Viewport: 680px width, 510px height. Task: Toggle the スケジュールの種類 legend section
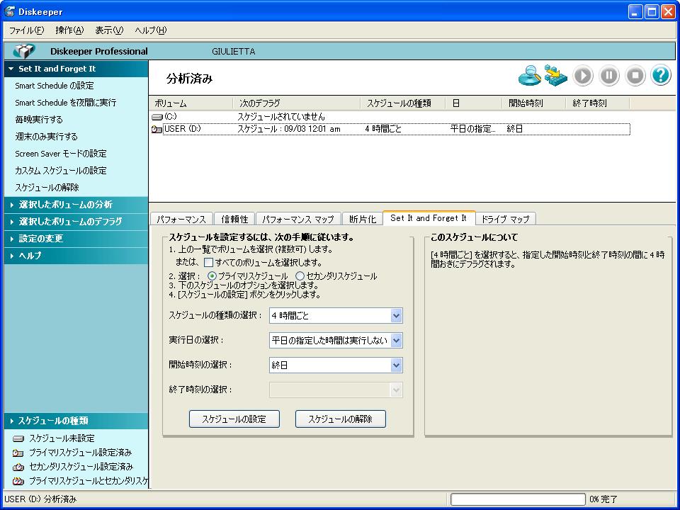[x=76, y=421]
